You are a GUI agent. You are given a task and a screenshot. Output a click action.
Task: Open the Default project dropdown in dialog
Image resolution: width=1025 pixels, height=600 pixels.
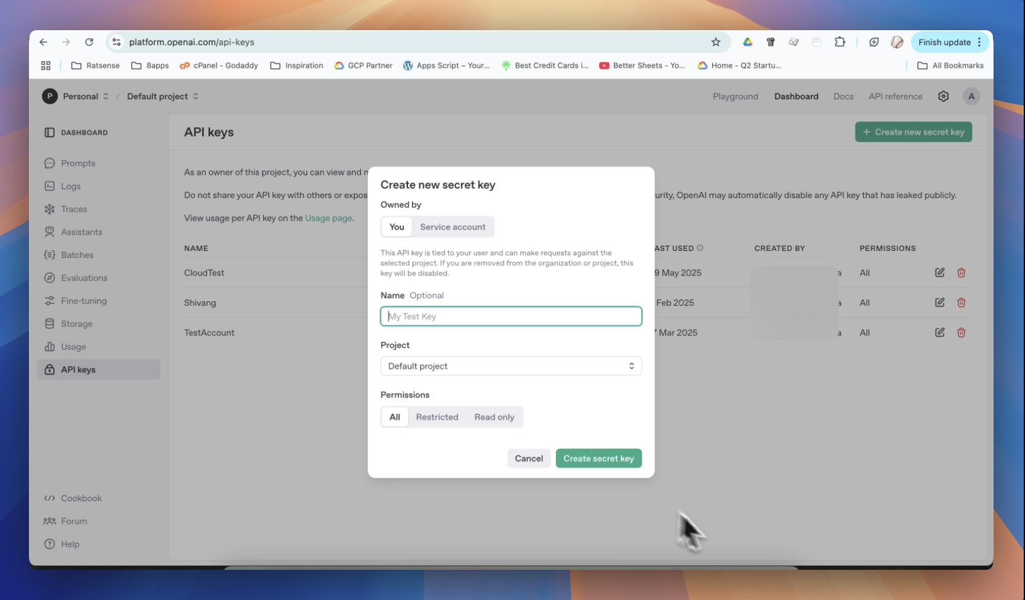tap(511, 366)
